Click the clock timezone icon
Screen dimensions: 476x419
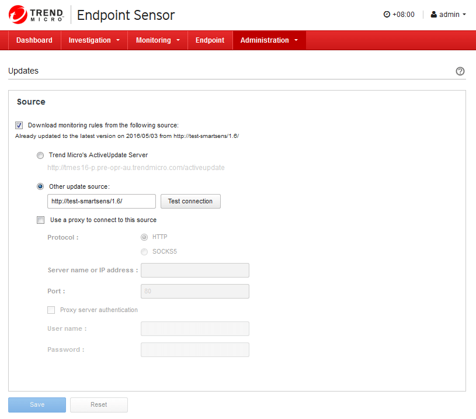(x=386, y=15)
